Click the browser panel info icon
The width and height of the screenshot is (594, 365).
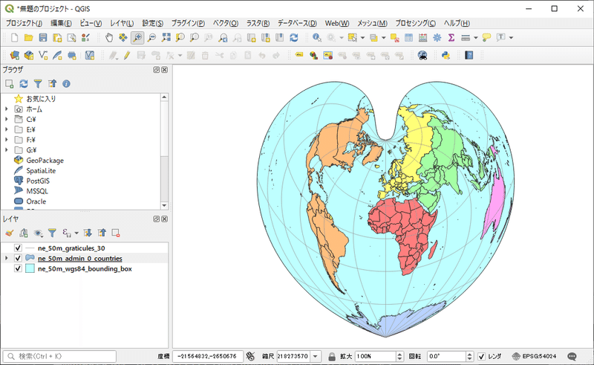[x=66, y=83]
